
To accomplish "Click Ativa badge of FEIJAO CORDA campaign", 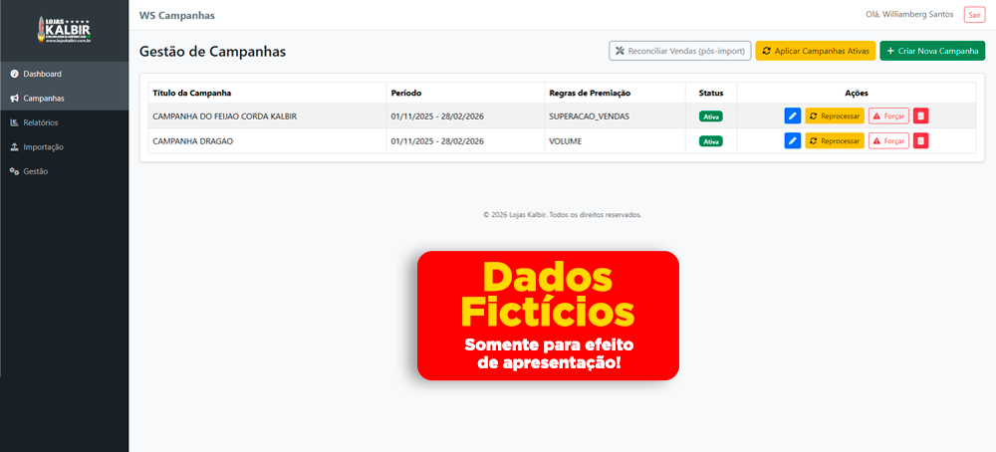I will 711,116.
